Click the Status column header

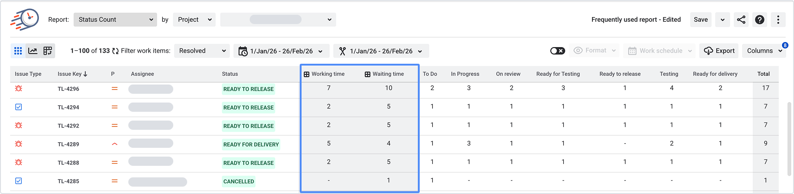(230, 74)
